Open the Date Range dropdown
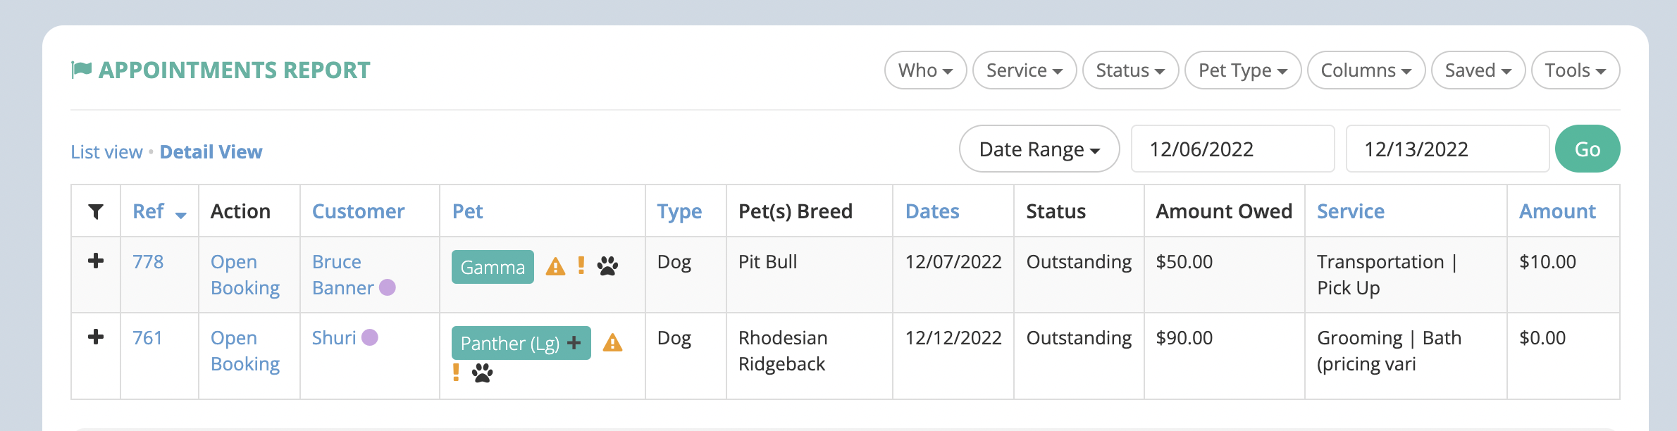This screenshot has width=1677, height=431. point(1039,149)
